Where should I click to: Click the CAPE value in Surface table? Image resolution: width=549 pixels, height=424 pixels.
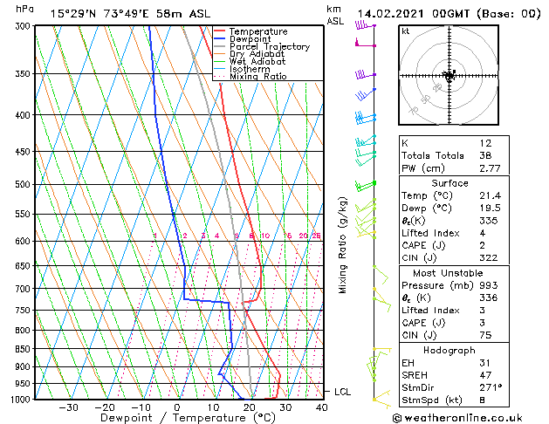click(482, 245)
